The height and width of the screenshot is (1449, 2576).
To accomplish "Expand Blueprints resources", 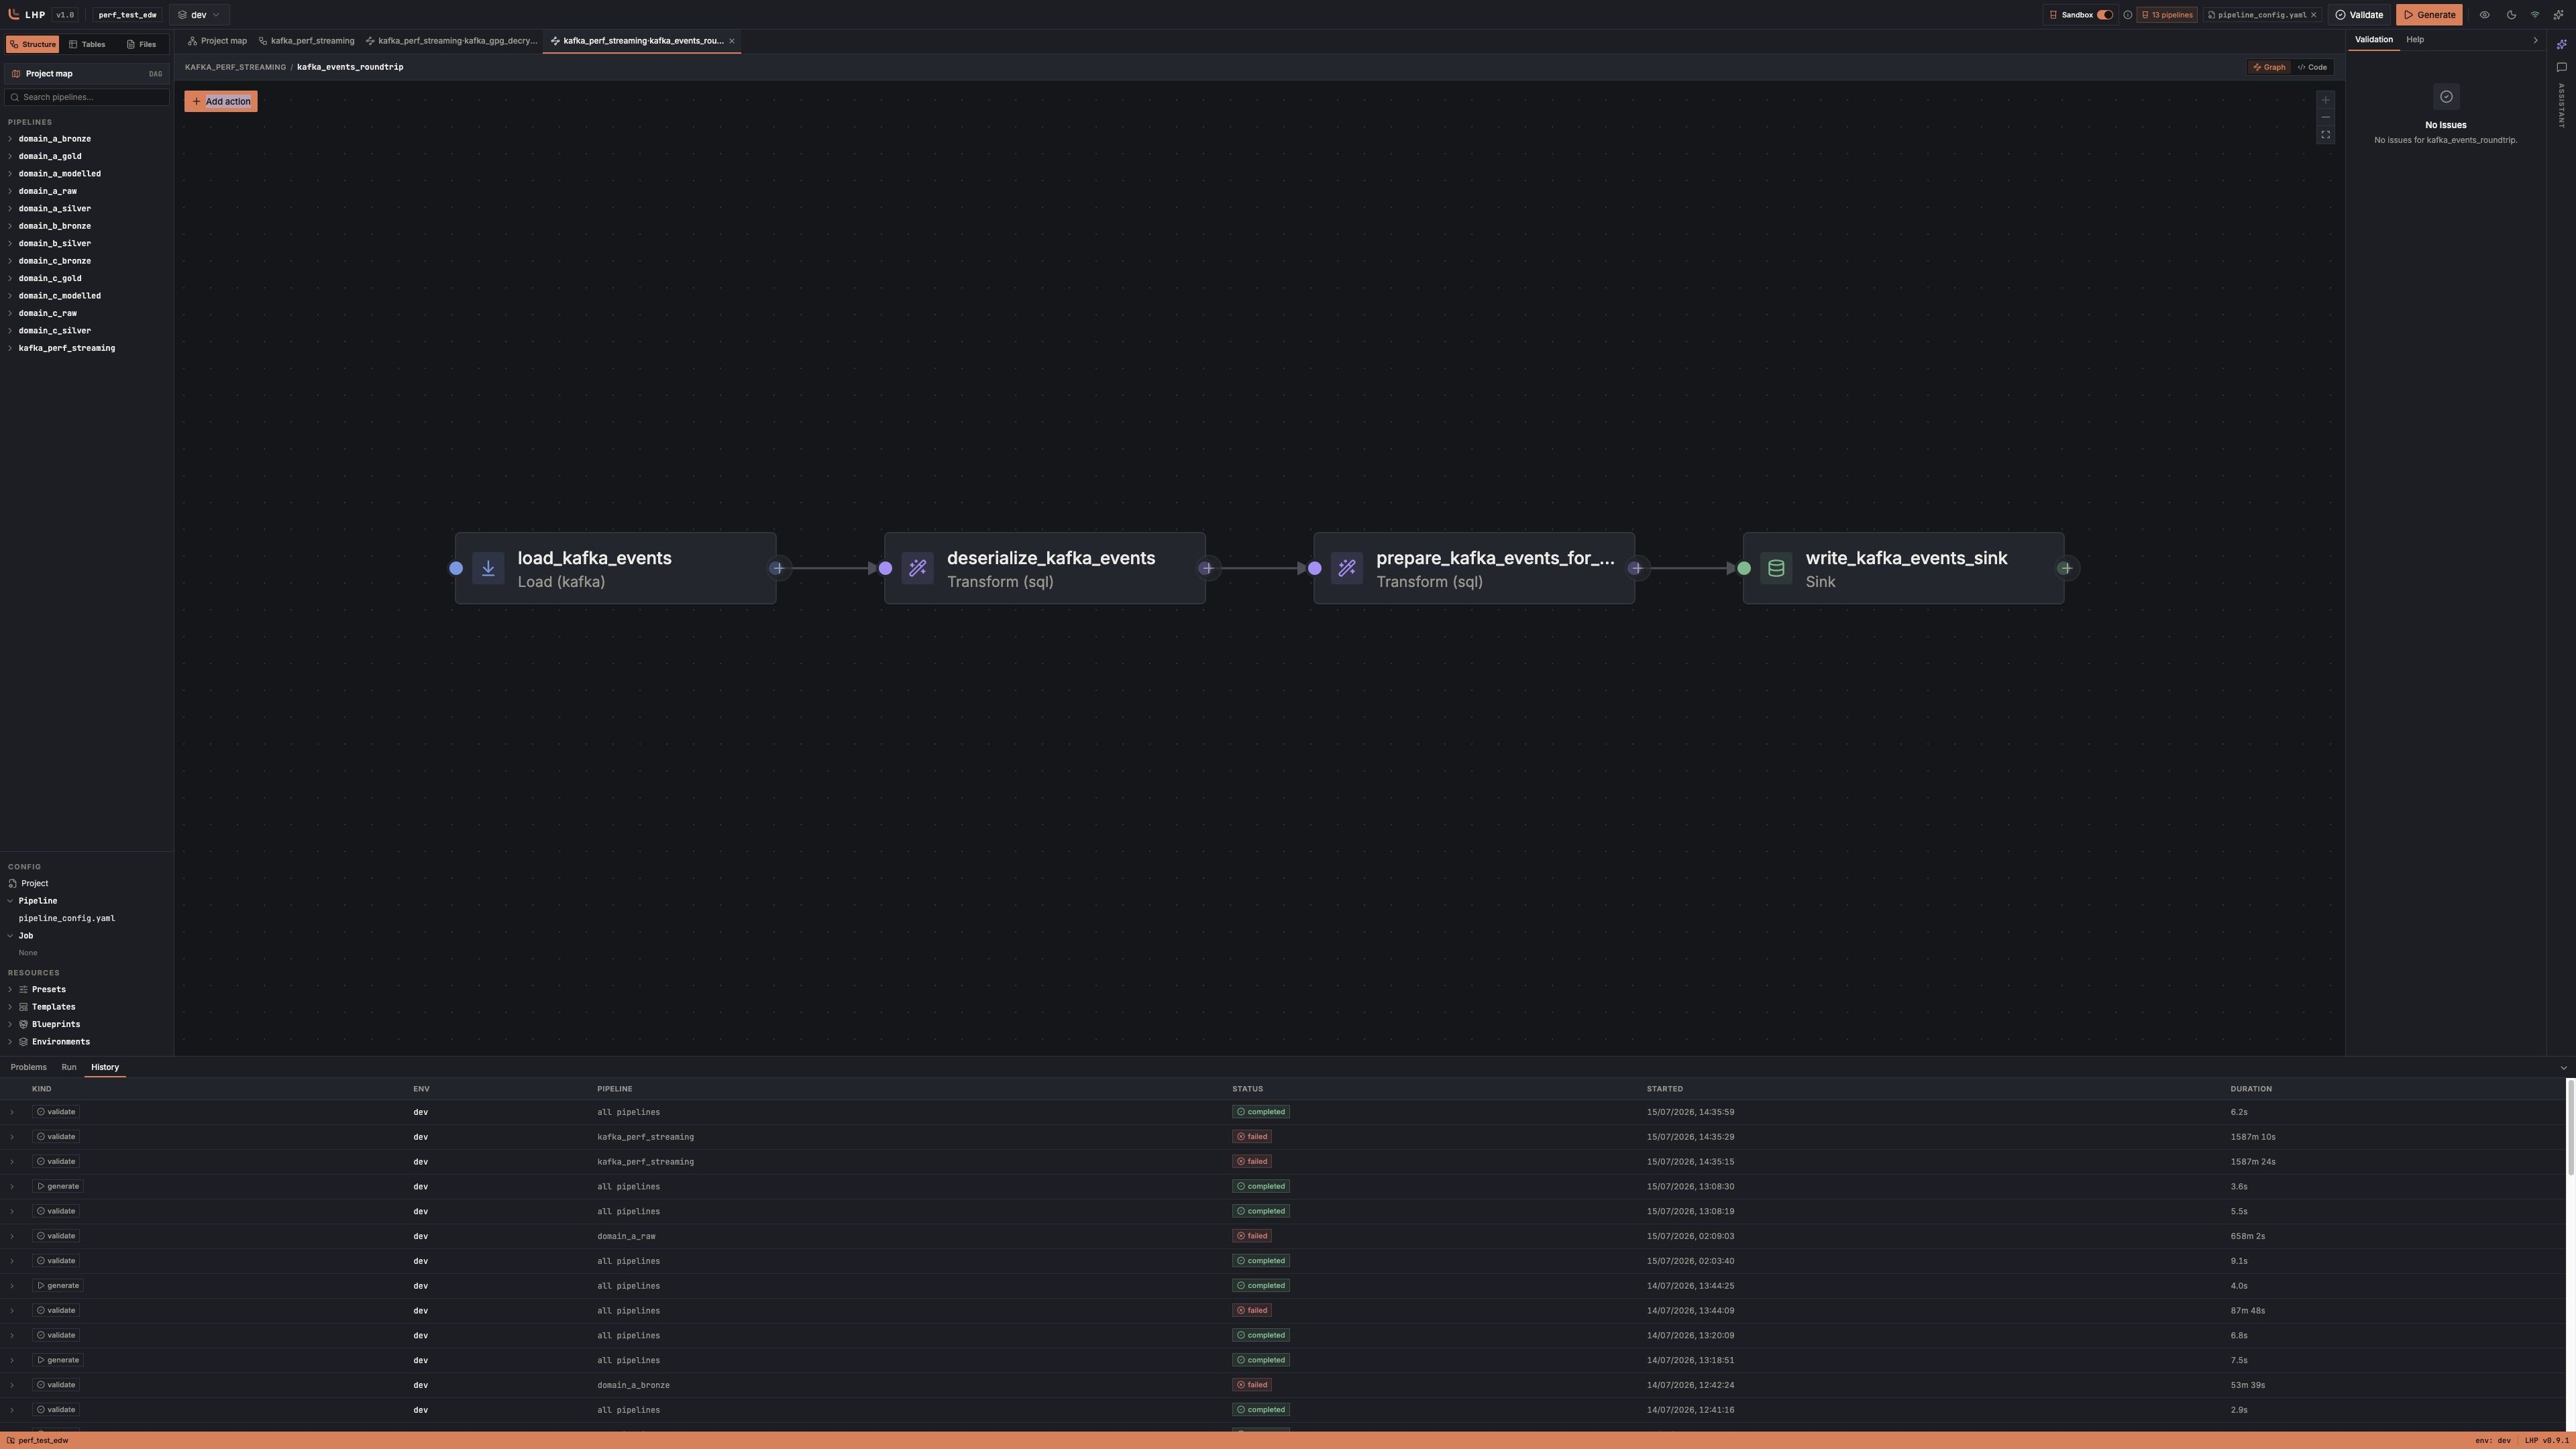I will point(10,1024).
